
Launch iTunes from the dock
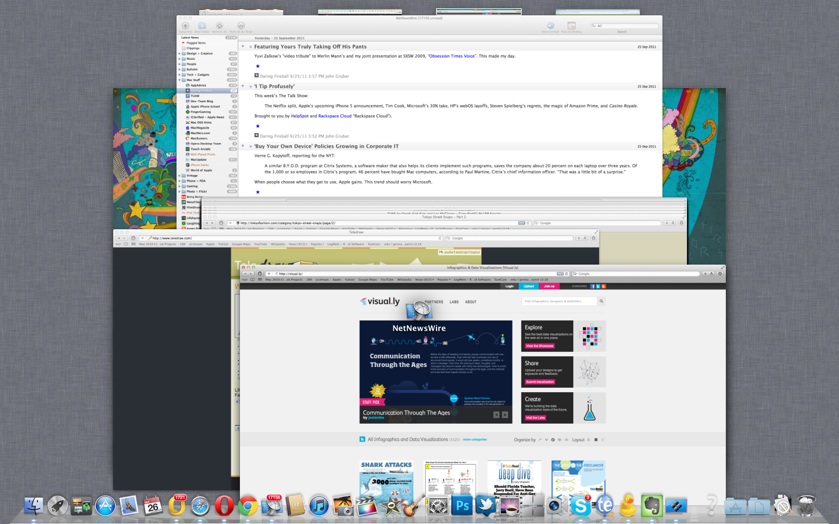[x=319, y=506]
